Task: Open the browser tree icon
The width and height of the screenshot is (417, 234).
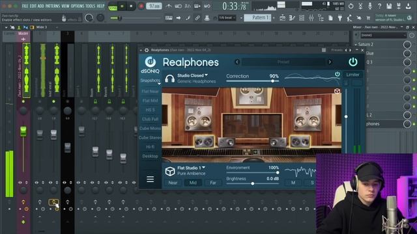Action: tap(321, 18)
